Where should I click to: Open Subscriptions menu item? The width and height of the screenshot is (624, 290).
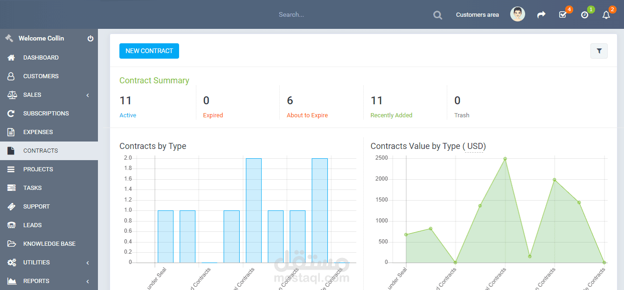[49, 114]
